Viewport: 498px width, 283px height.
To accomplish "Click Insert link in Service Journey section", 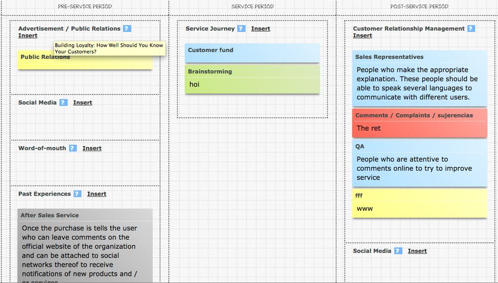I will (x=260, y=29).
